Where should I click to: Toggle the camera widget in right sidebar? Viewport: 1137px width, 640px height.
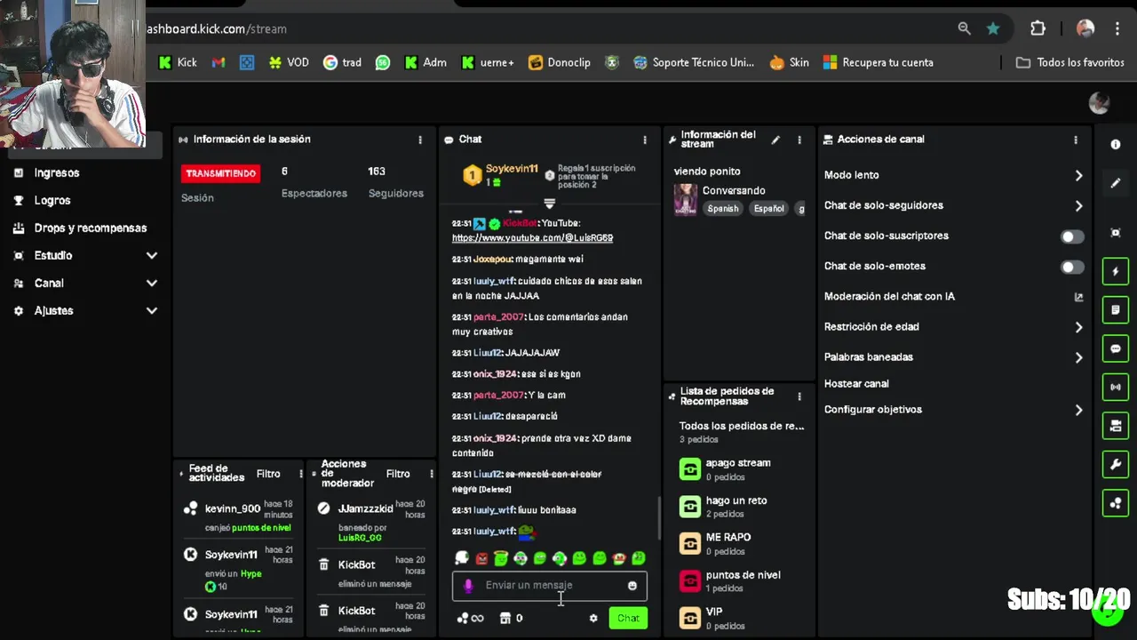tap(1116, 426)
